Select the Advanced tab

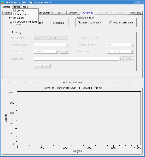[x=88, y=12]
